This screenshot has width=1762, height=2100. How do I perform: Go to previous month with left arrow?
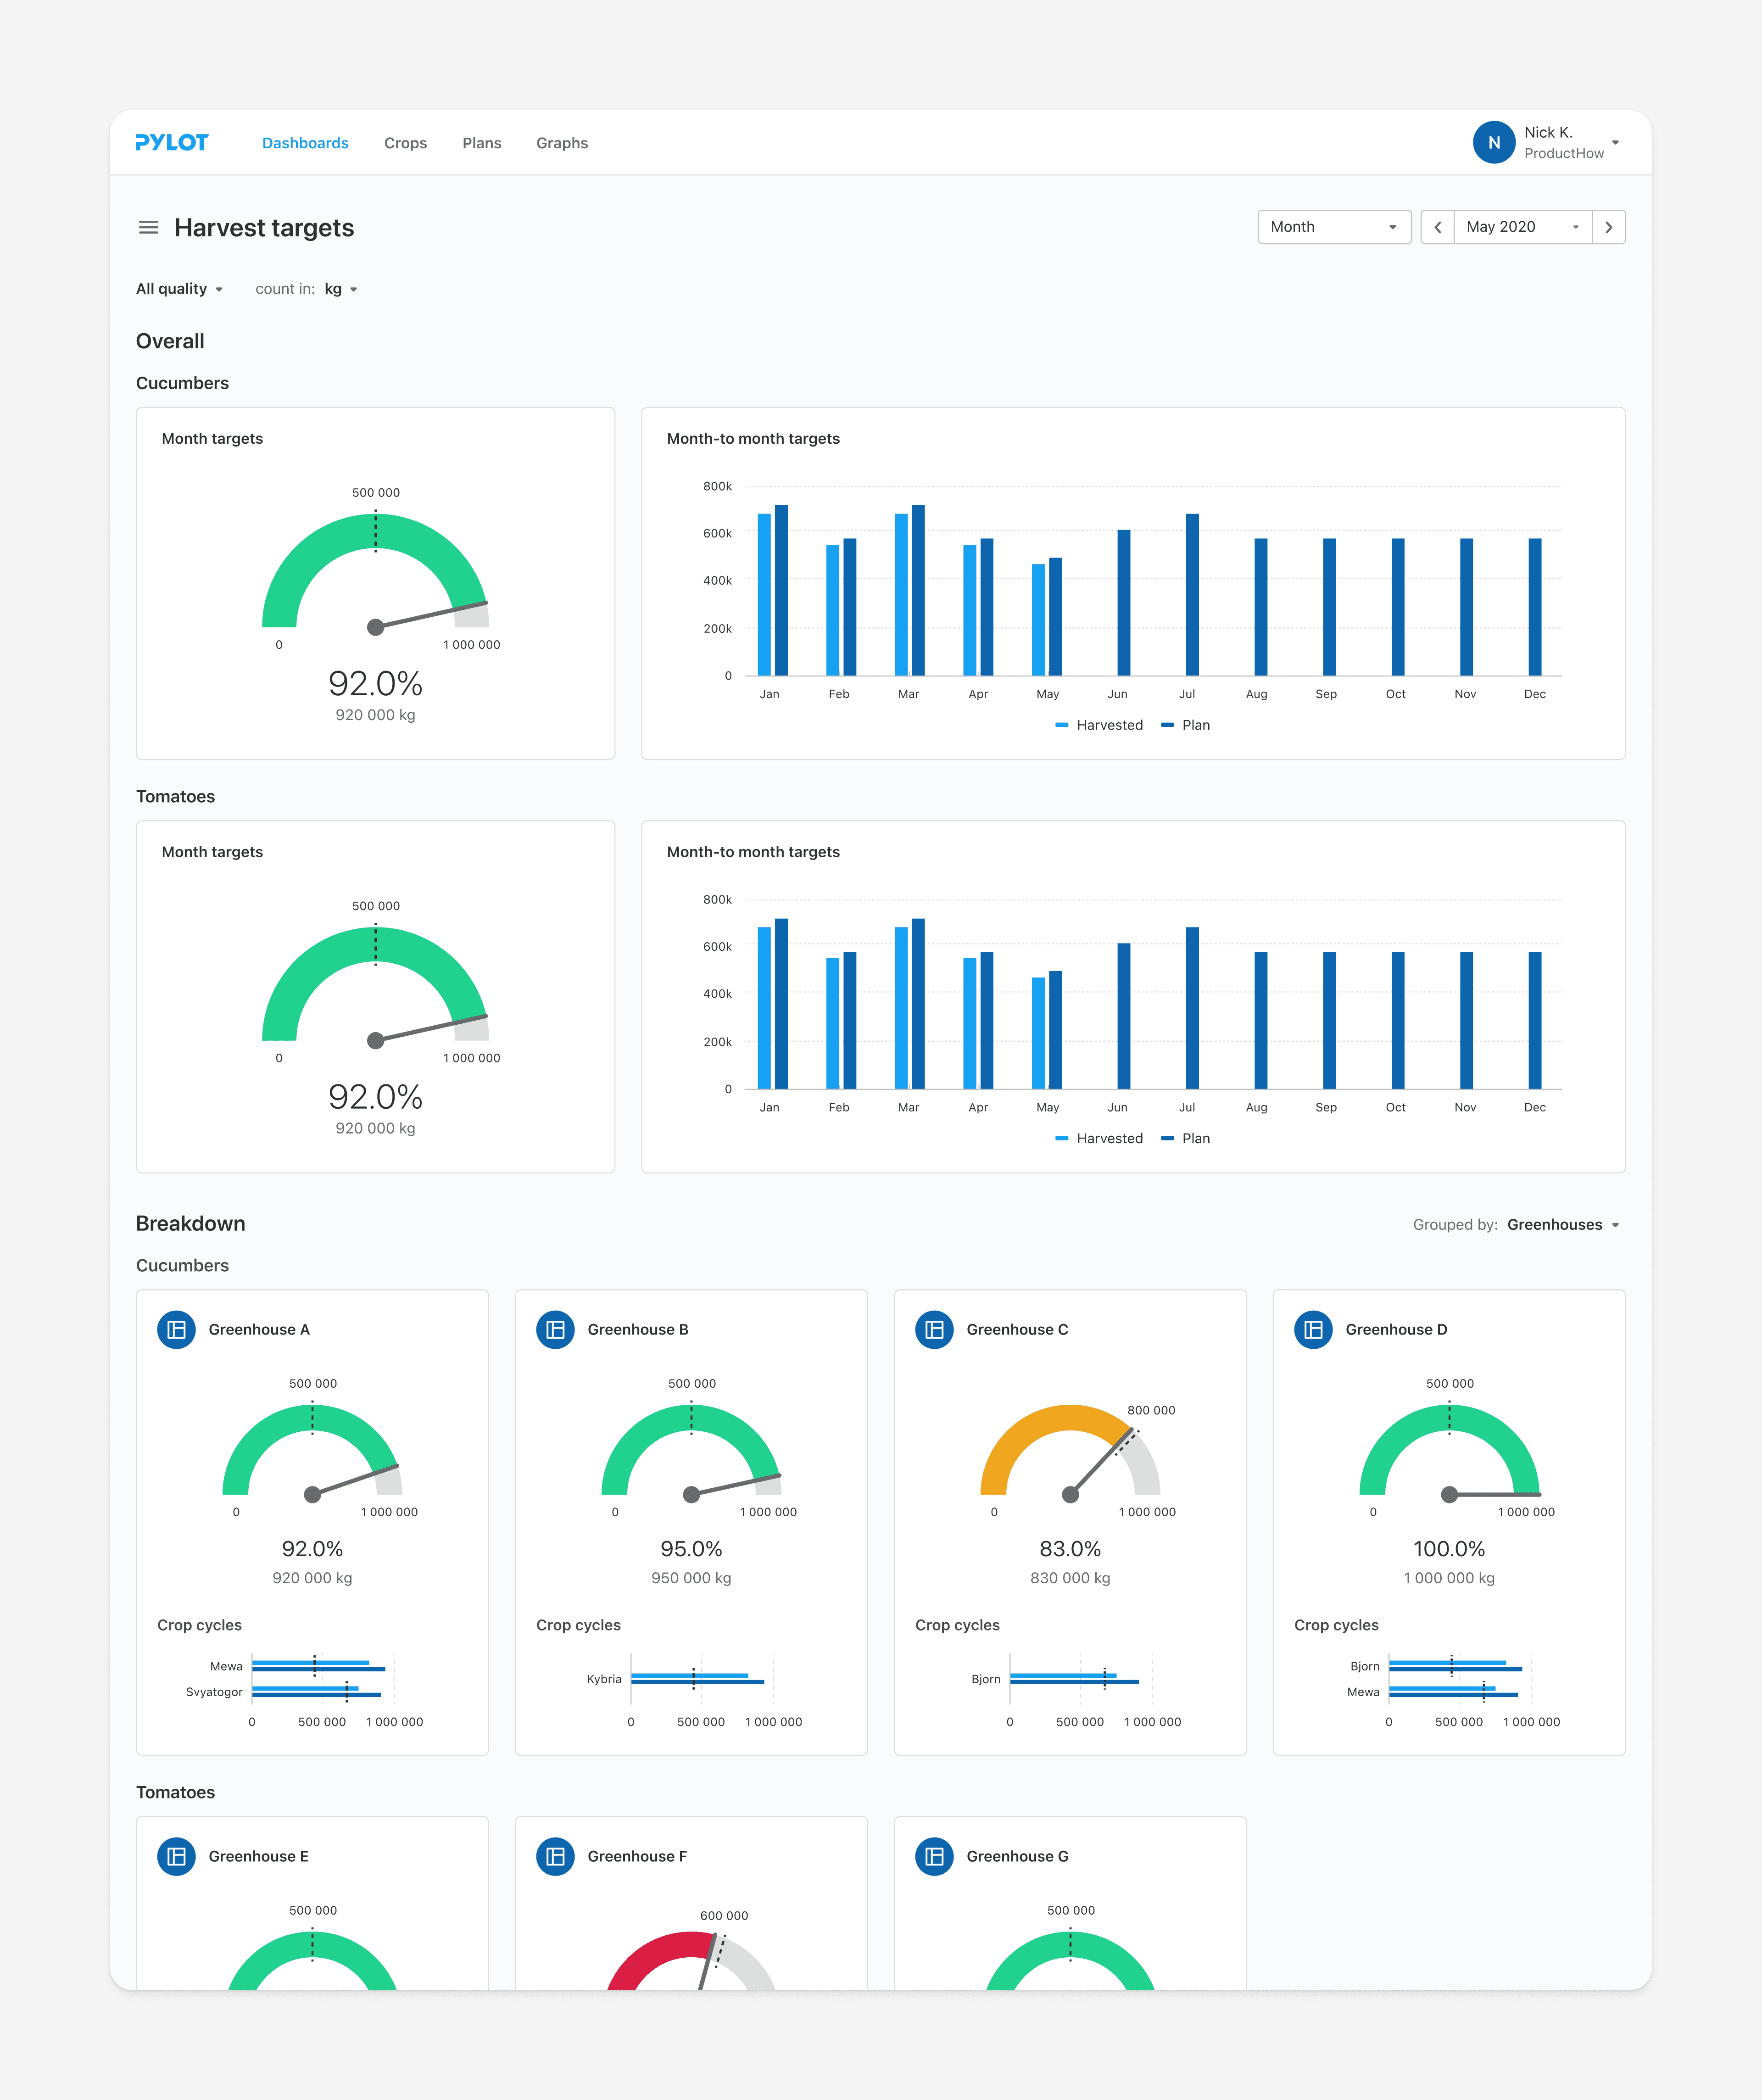click(x=1437, y=227)
